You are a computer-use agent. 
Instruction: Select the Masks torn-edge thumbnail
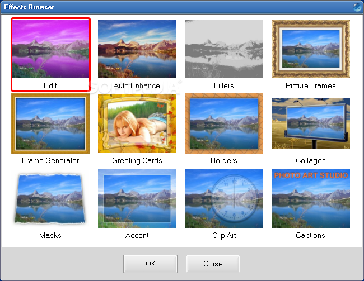click(50, 198)
